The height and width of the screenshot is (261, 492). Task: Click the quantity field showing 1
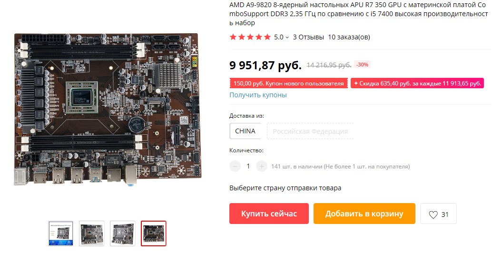[x=248, y=166]
